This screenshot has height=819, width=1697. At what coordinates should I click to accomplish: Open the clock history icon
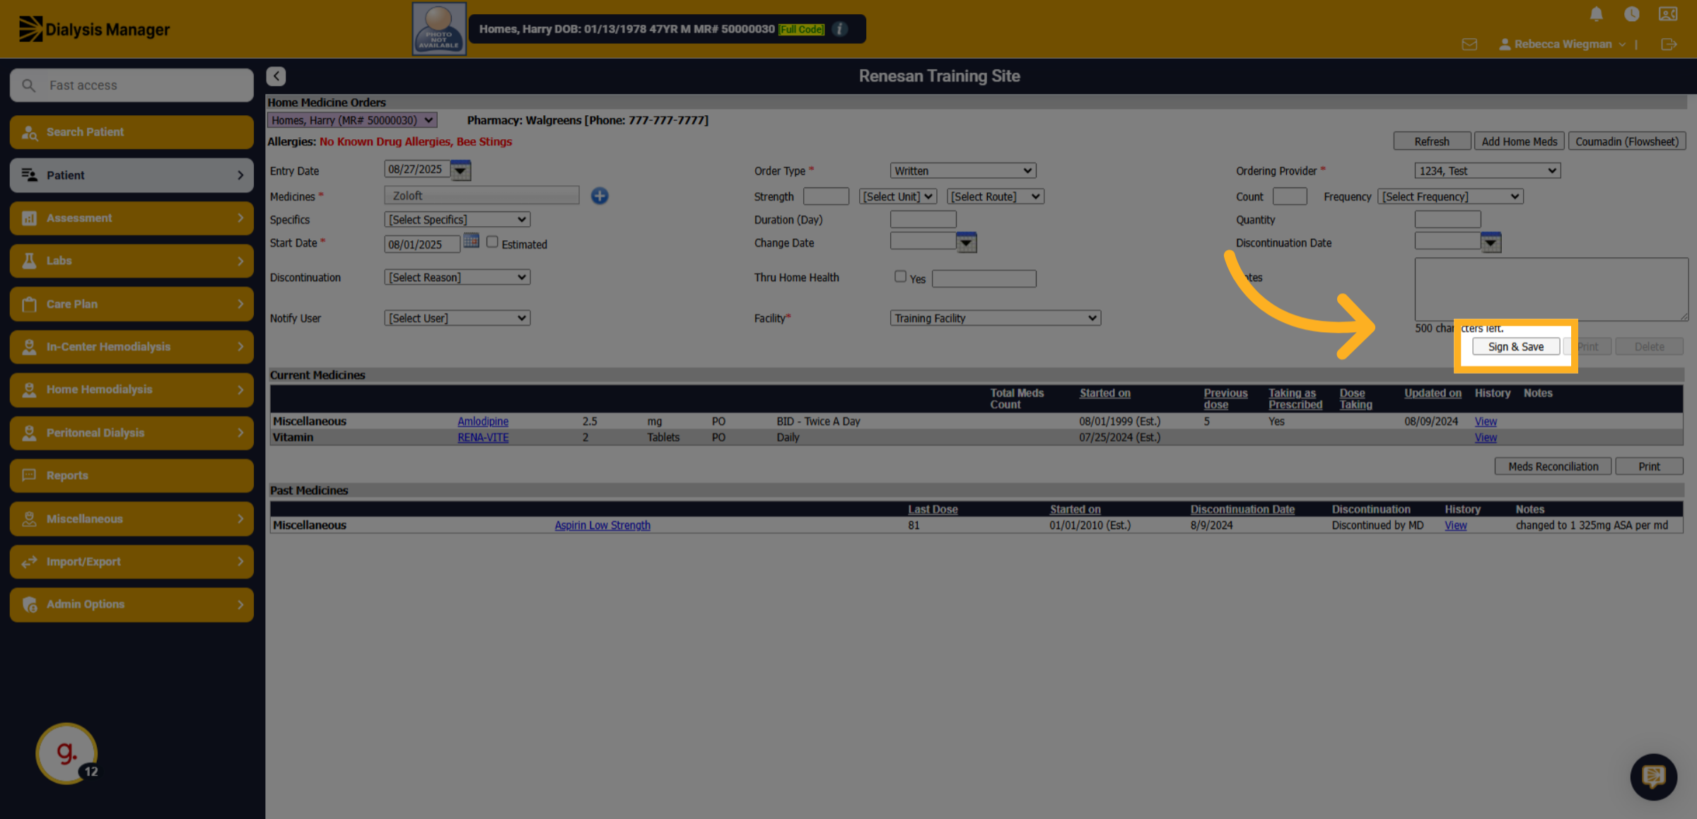[x=1631, y=13]
